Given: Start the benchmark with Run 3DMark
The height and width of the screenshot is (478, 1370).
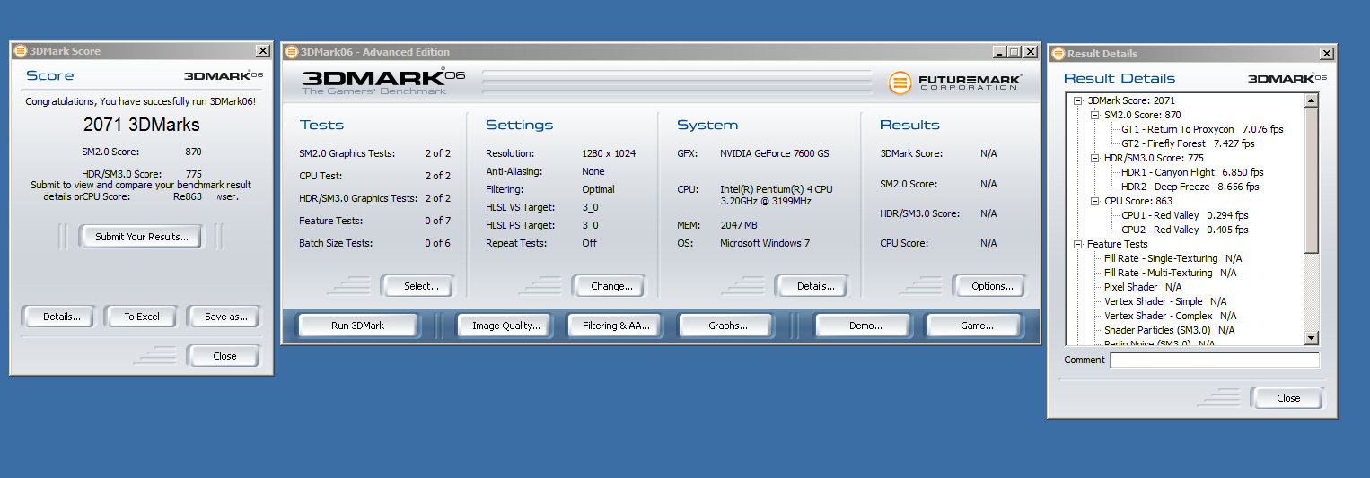Looking at the screenshot, I should click(x=357, y=326).
